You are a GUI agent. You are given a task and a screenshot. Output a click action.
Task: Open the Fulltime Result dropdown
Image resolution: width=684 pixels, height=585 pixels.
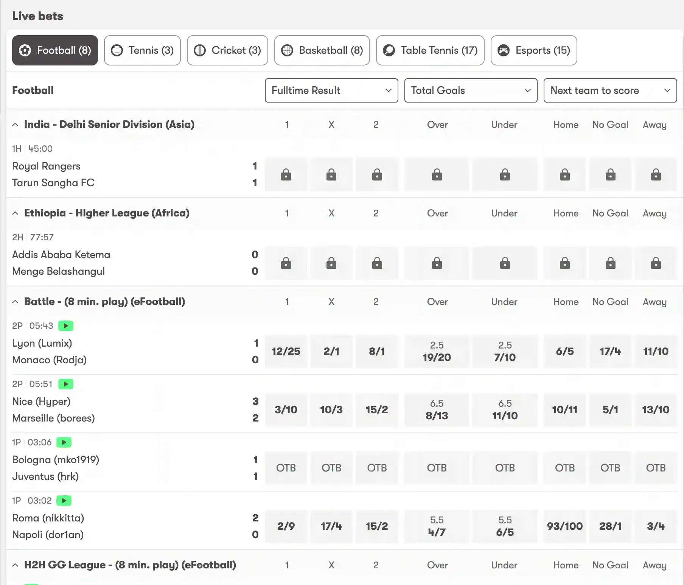pyautogui.click(x=331, y=90)
